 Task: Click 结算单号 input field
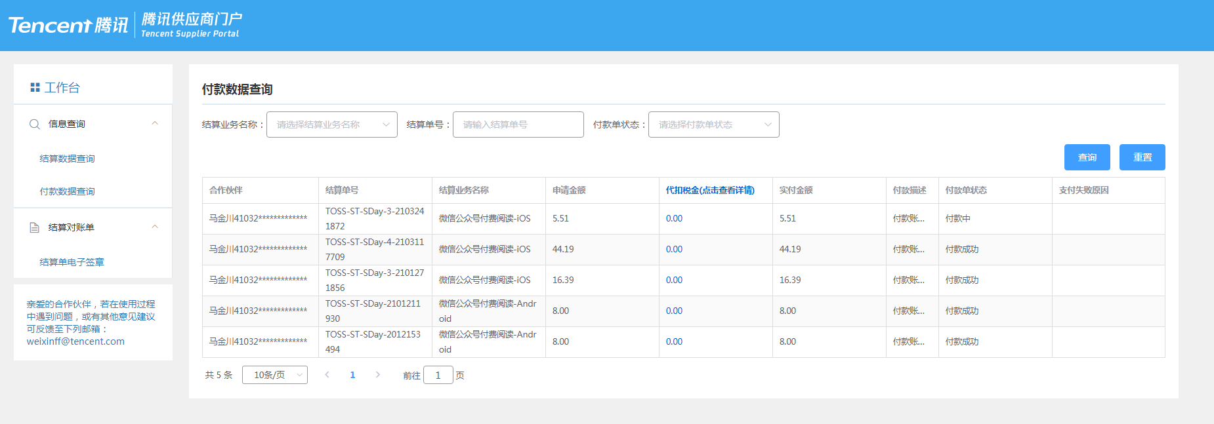(x=518, y=125)
